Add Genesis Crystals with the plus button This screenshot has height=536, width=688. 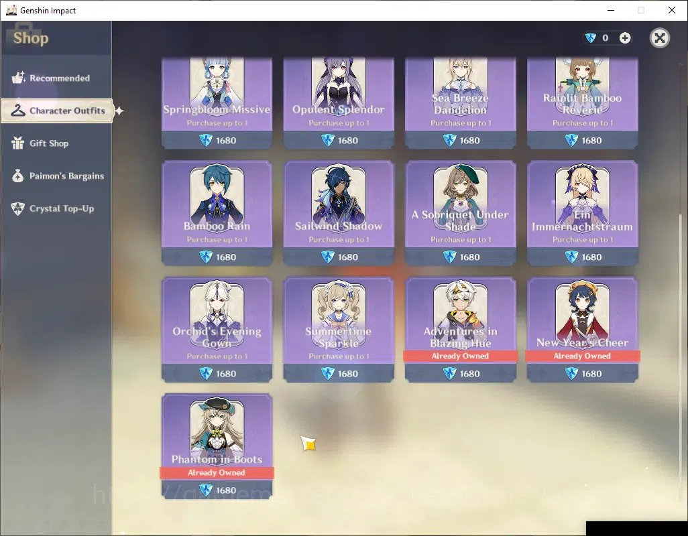click(625, 38)
